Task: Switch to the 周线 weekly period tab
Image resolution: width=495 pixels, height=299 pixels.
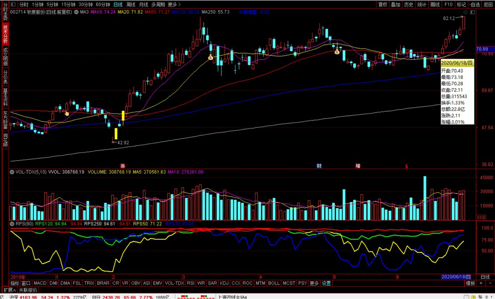Action: 131,5
